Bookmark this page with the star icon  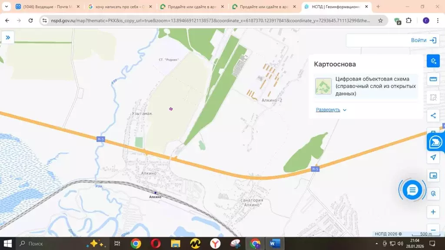pyautogui.click(x=380, y=20)
